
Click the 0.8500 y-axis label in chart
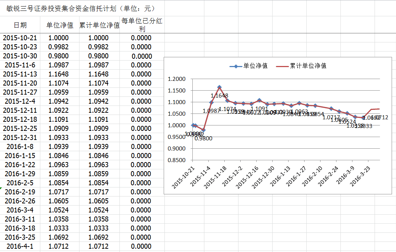tap(176, 160)
